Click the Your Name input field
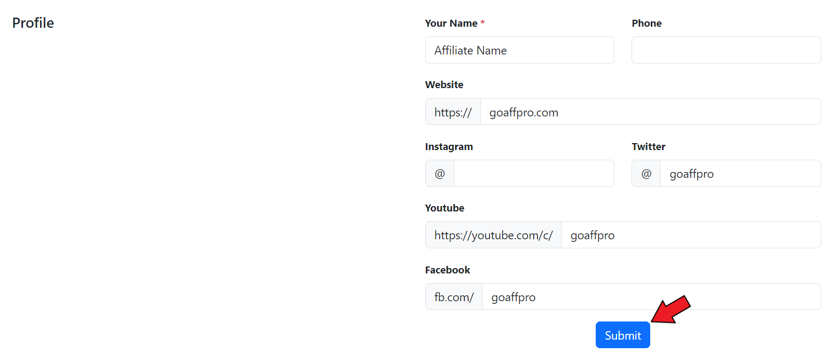This screenshot has height=361, width=834. point(519,50)
